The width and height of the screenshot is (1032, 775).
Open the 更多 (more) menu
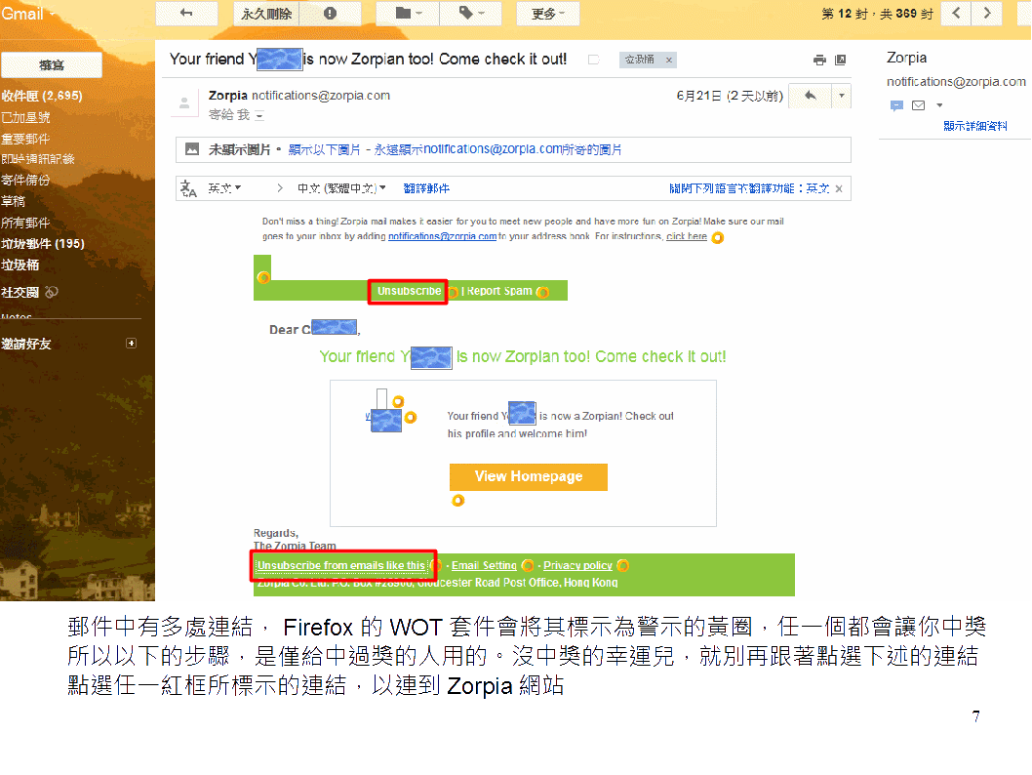point(547,13)
